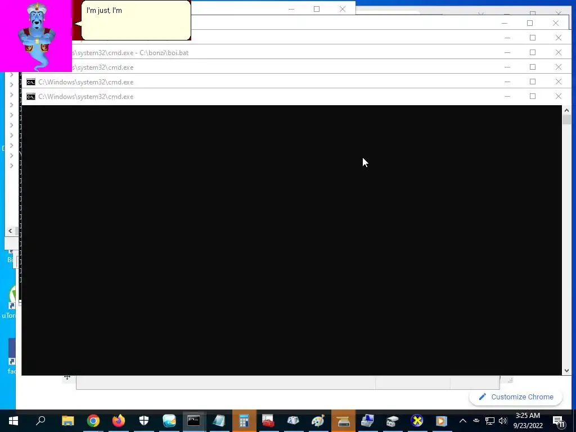Select the uTorrent desktop shortcut

[8, 303]
